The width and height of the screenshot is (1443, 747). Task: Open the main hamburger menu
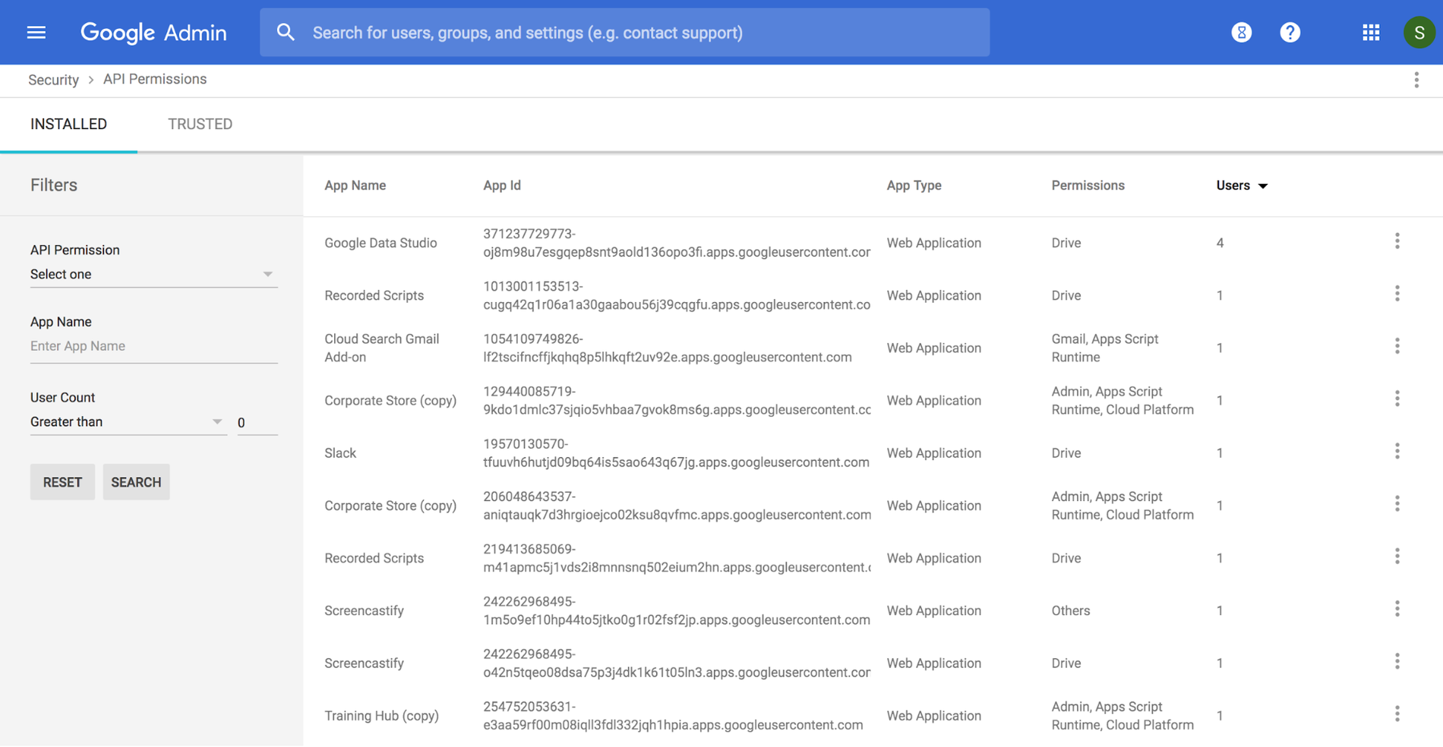[36, 33]
